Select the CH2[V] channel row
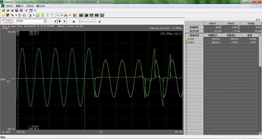This screenshot has height=139, width=262. coord(223,42)
